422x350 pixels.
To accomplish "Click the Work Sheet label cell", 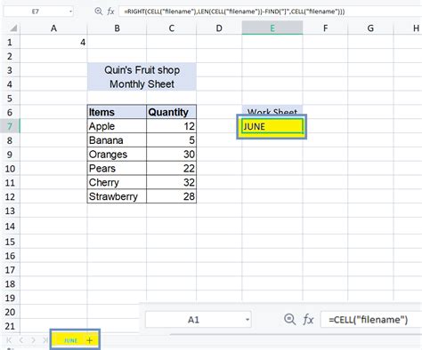I will pyautogui.click(x=272, y=110).
